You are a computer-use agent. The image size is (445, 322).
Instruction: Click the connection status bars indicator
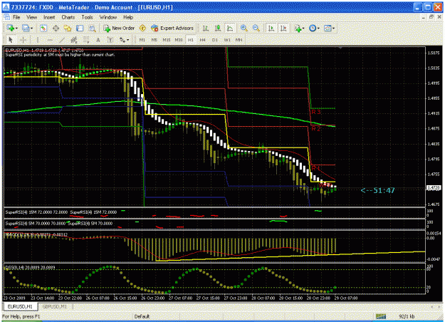pyautogui.click(x=381, y=316)
